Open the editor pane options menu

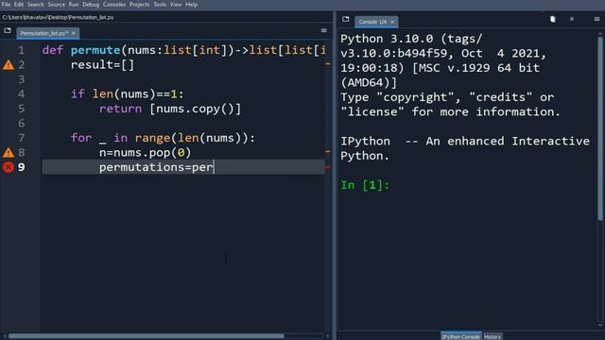coord(323,30)
